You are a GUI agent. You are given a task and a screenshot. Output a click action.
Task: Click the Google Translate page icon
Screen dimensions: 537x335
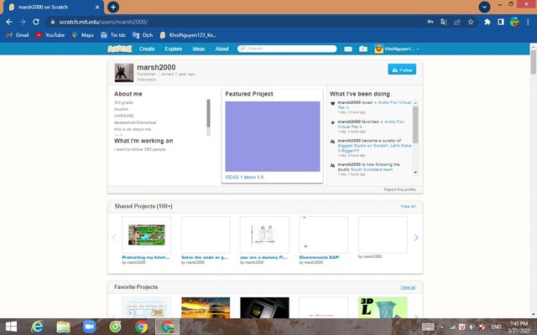point(444,22)
